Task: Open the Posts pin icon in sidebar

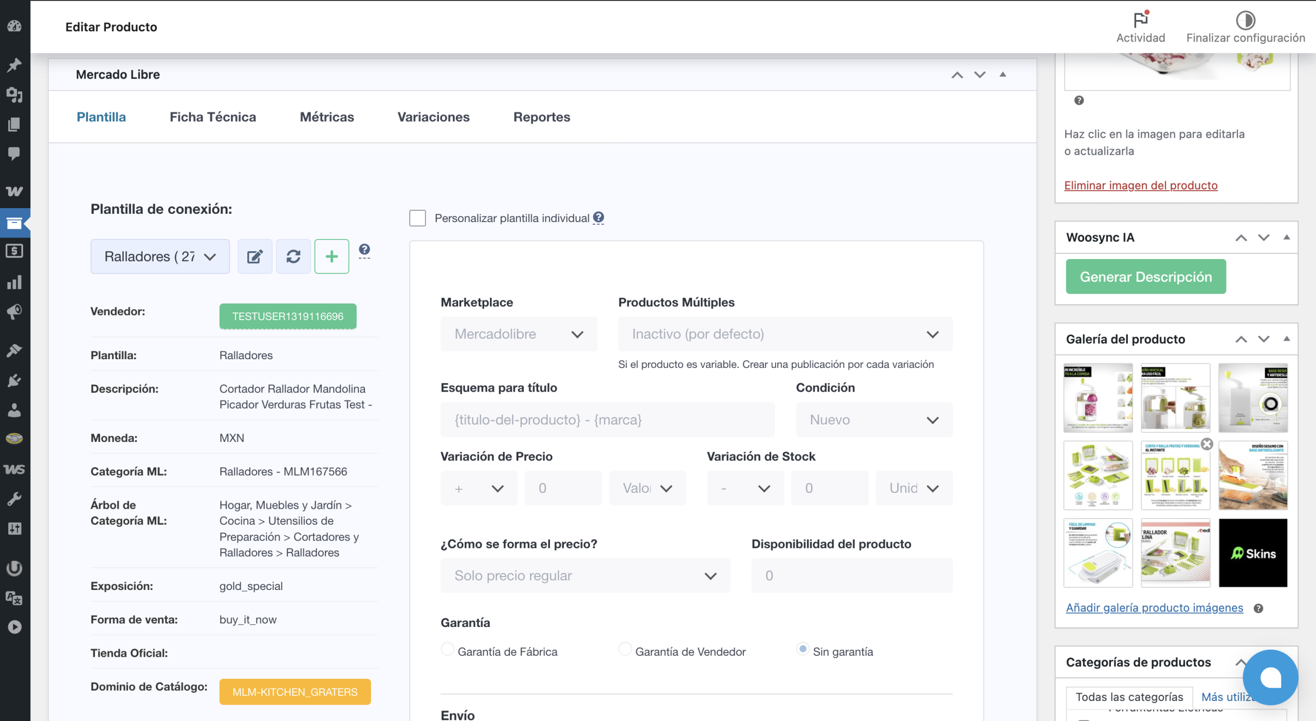Action: click(14, 65)
